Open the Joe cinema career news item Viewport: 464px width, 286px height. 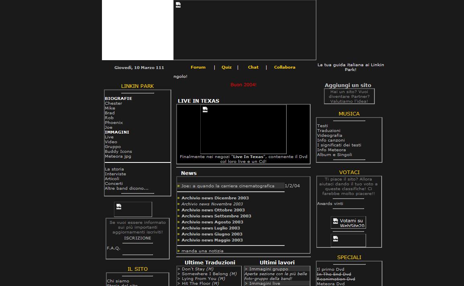click(x=228, y=186)
